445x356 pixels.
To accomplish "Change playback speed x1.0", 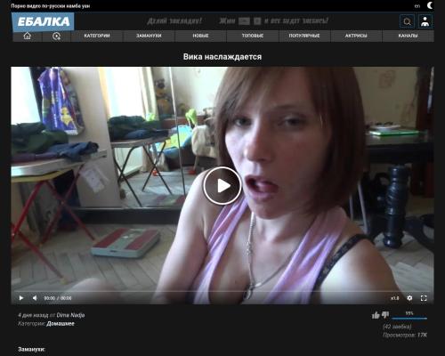I will pyautogui.click(x=395, y=298).
